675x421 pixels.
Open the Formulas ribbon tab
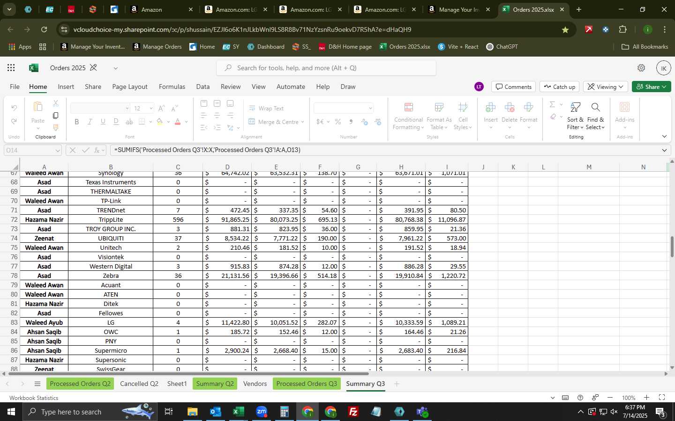pos(172,87)
